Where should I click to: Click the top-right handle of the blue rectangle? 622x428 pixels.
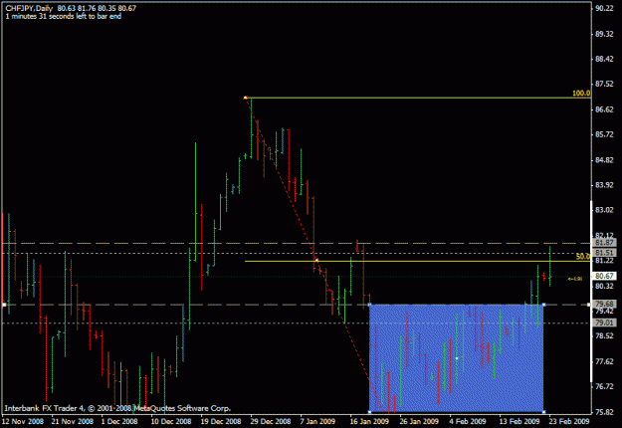pos(543,305)
